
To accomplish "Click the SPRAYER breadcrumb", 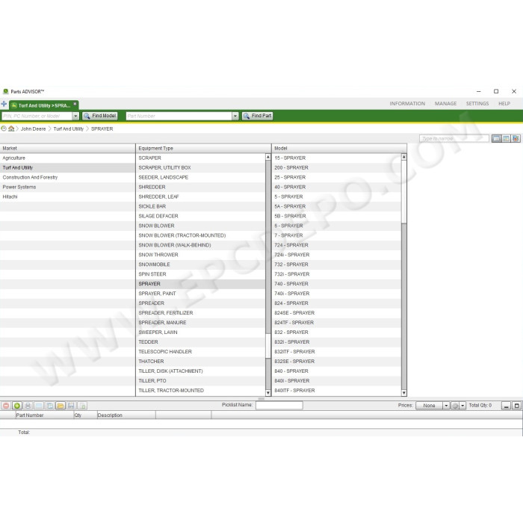I will (x=102, y=129).
